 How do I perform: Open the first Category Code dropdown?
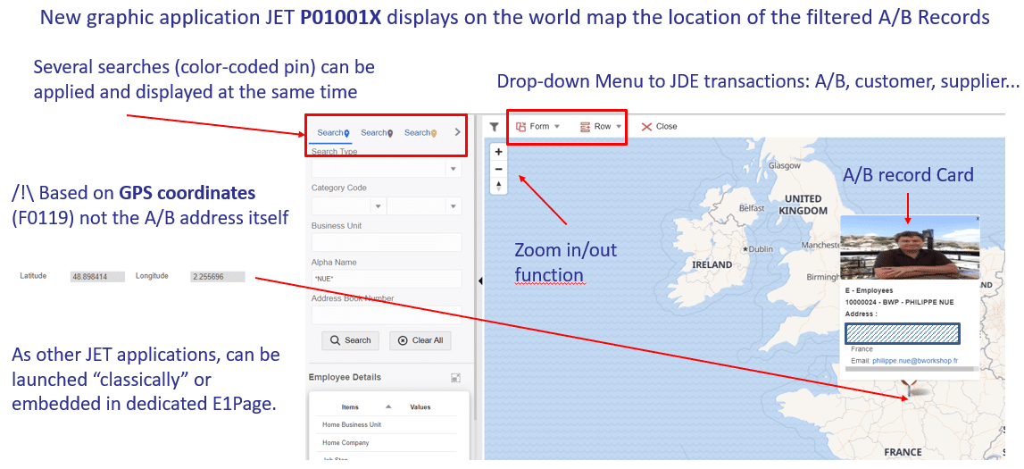click(x=378, y=206)
